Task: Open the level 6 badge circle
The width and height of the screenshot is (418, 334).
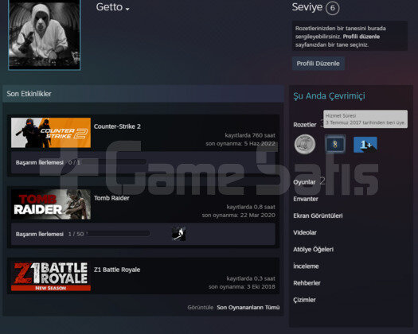Action: click(x=333, y=8)
